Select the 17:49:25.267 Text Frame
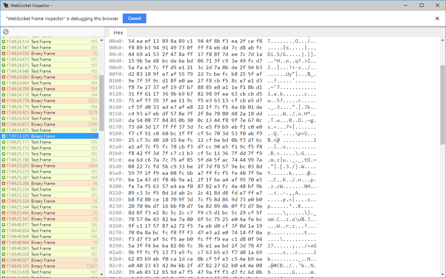Viewport: 446px width, 278px height. [49, 178]
